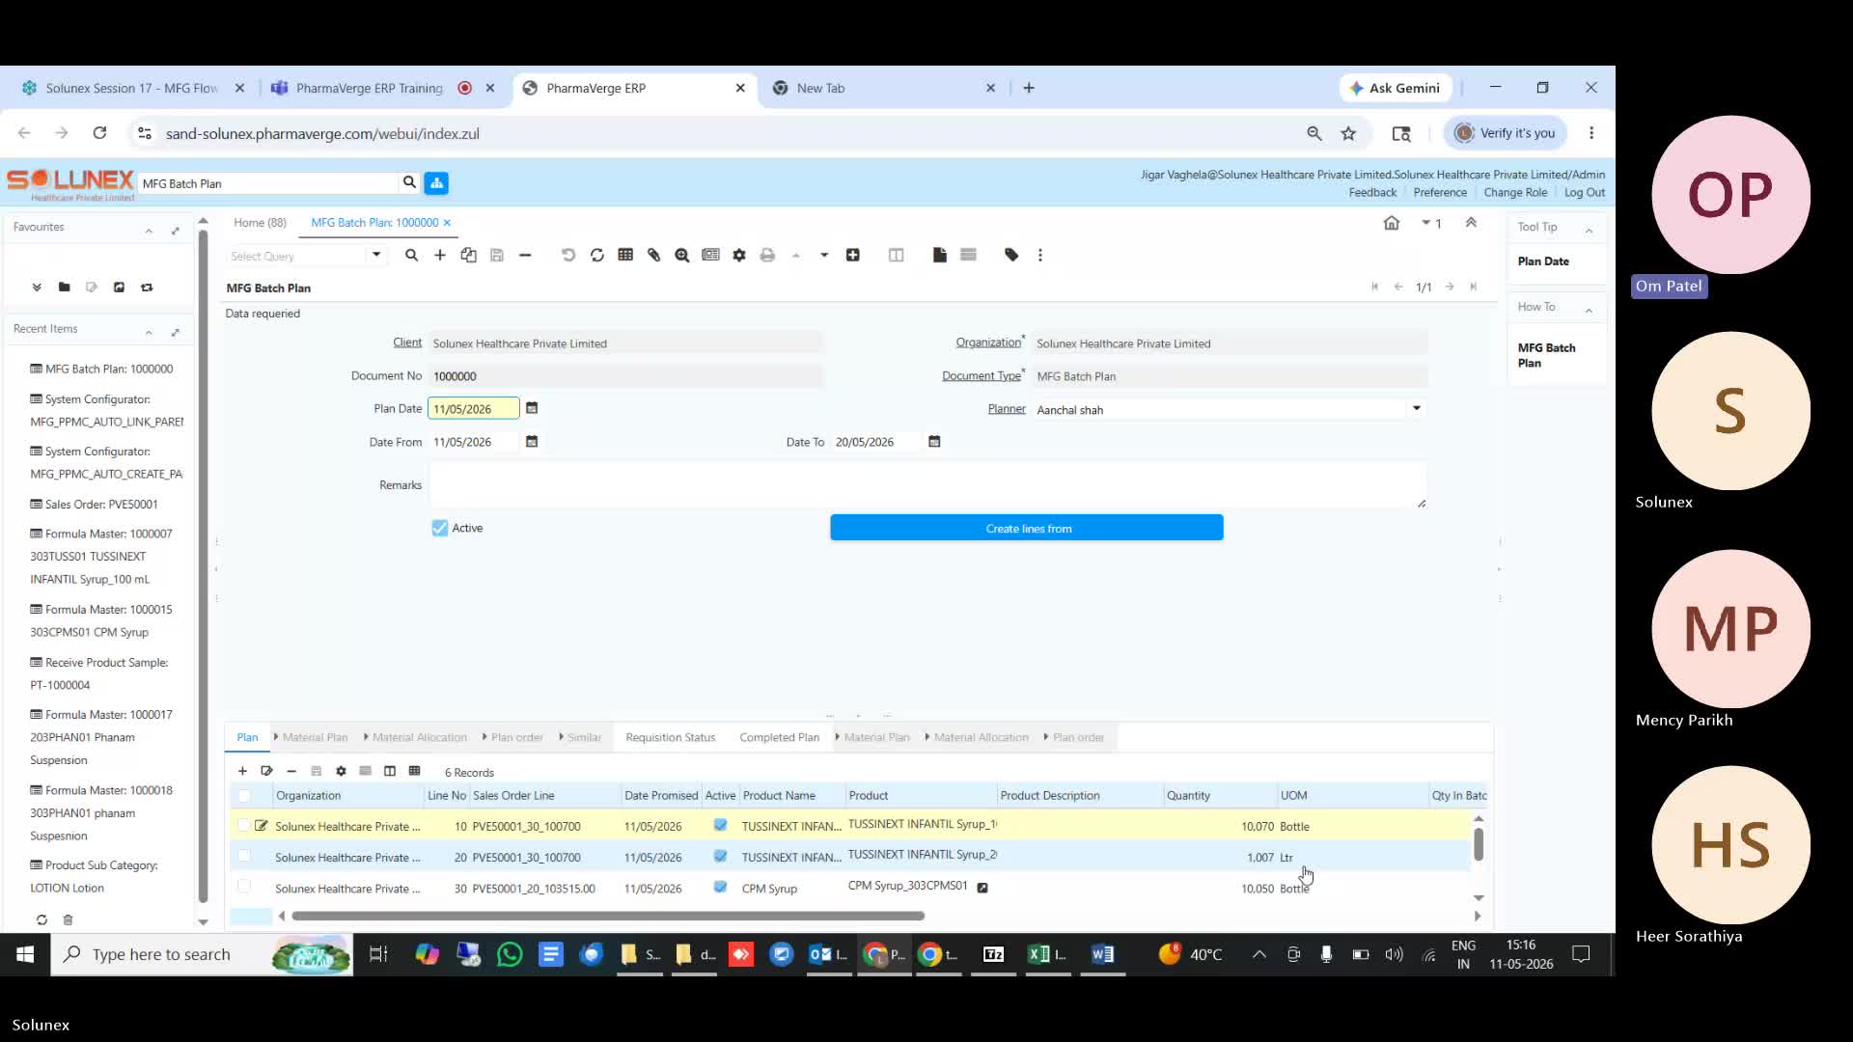This screenshot has width=1853, height=1042.
Task: Delete record with the main toolbar minus icon
Action: click(x=525, y=256)
